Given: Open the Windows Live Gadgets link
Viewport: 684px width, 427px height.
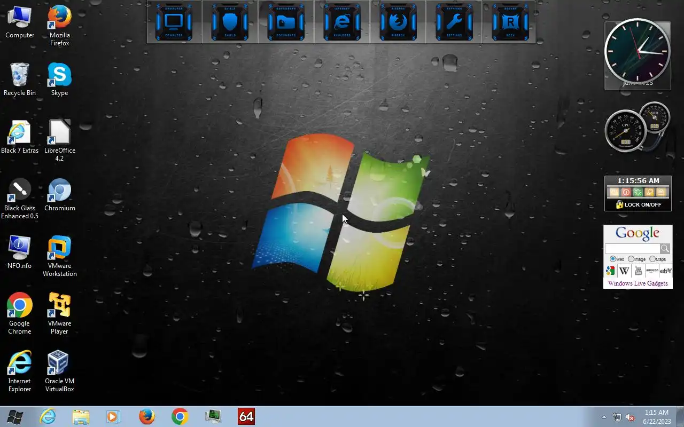Looking at the screenshot, I should (638, 283).
